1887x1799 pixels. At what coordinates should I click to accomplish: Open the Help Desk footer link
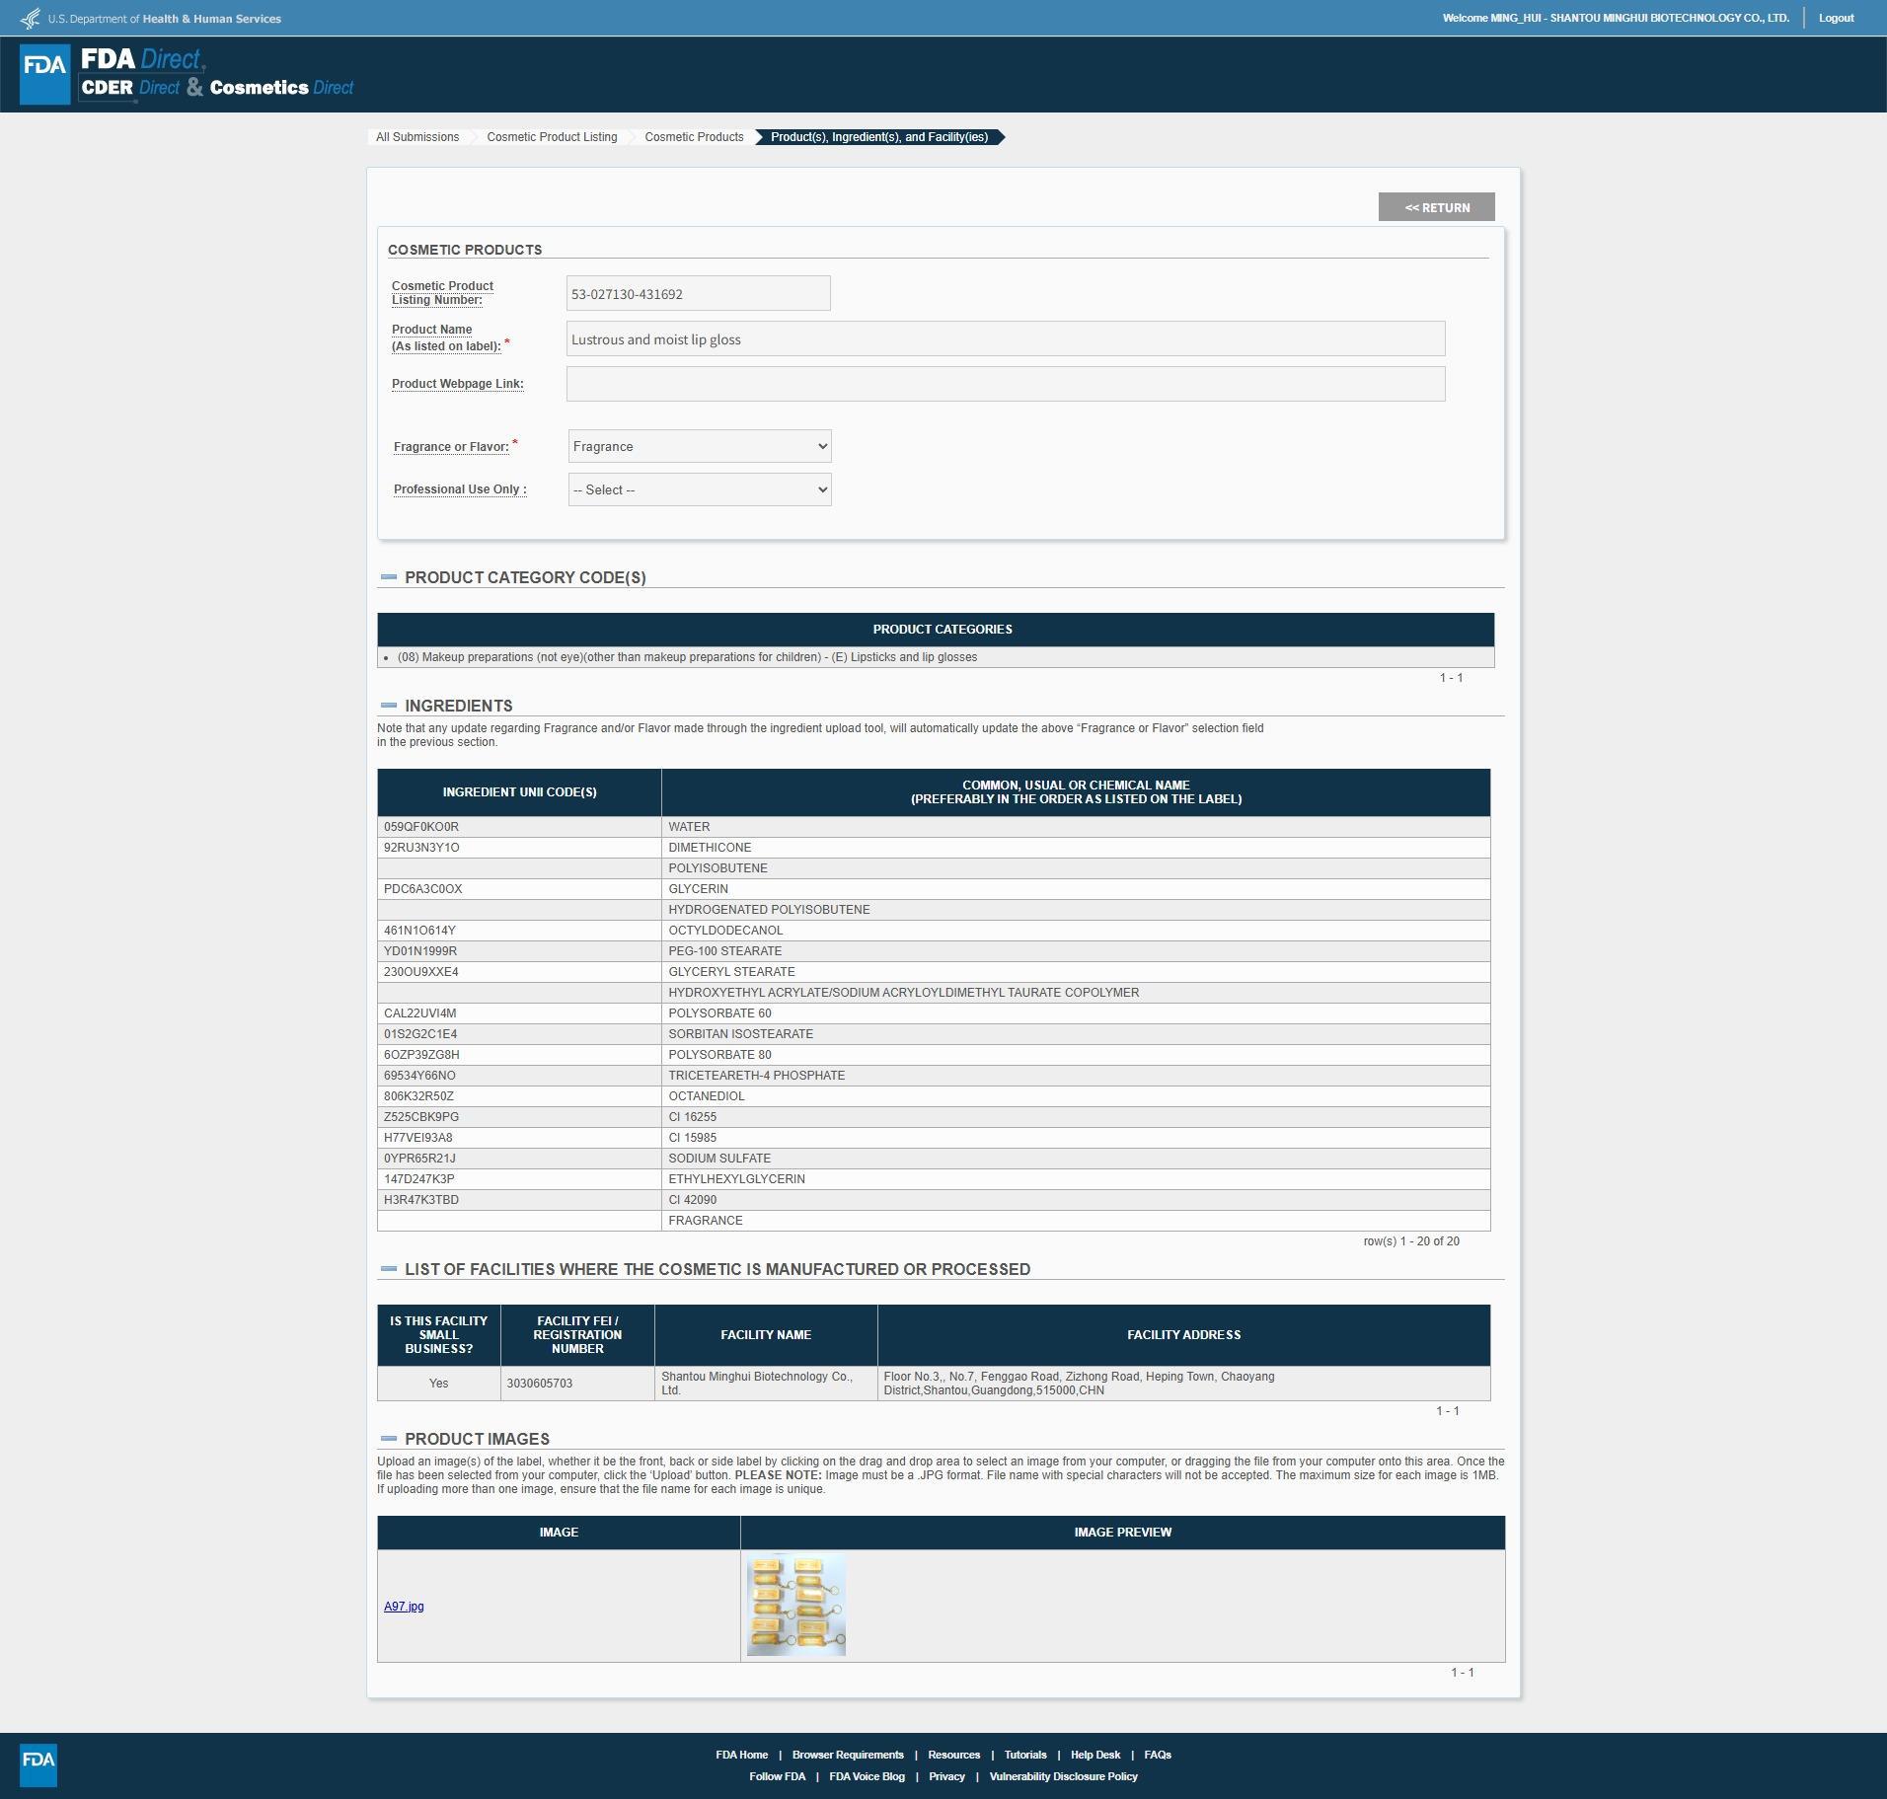pyautogui.click(x=1094, y=1755)
